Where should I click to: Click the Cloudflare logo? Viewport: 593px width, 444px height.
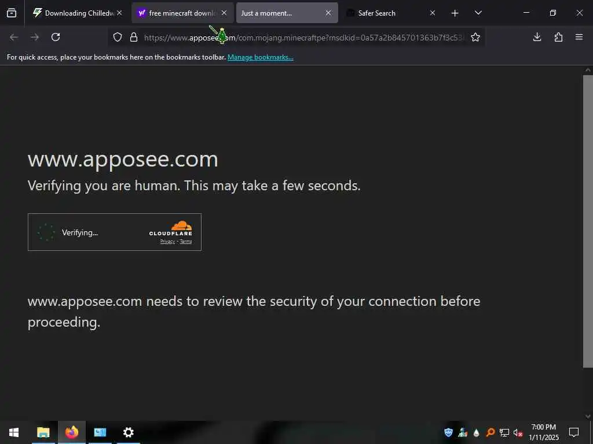point(171,228)
